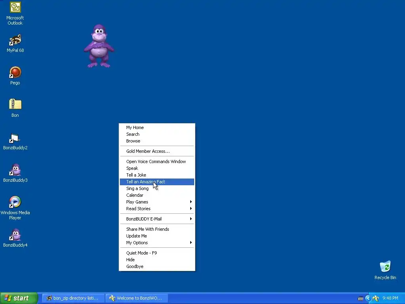Choose Browse from the Bonzi menu
This screenshot has width=405, height=304.
point(157,141)
